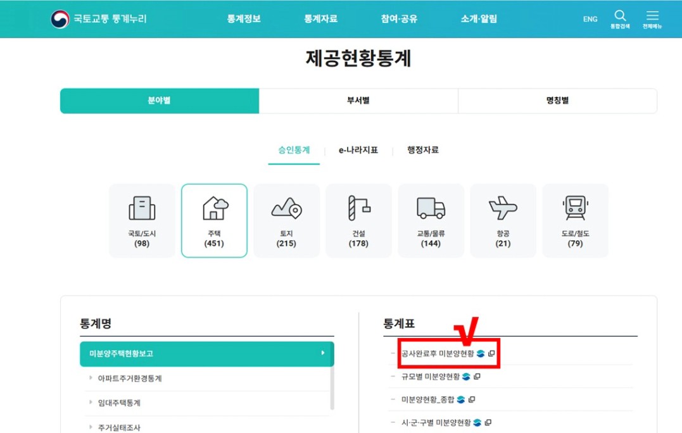Click new-window icon beside 공사완료후 미분양현황

point(491,353)
